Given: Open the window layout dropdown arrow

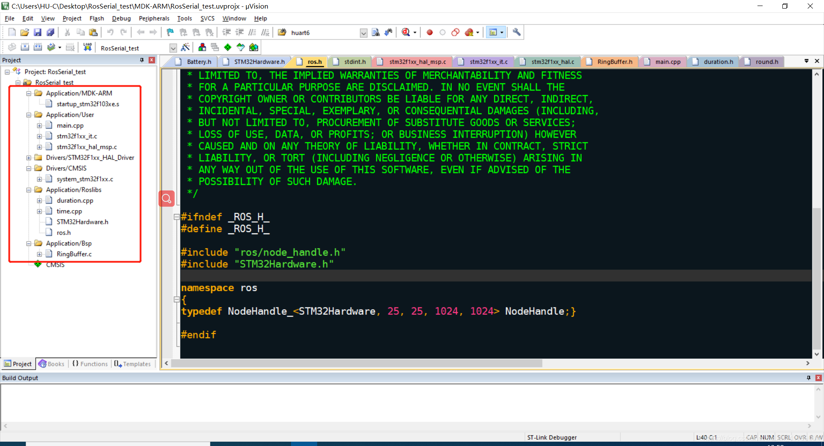Looking at the screenshot, I should [x=502, y=33].
